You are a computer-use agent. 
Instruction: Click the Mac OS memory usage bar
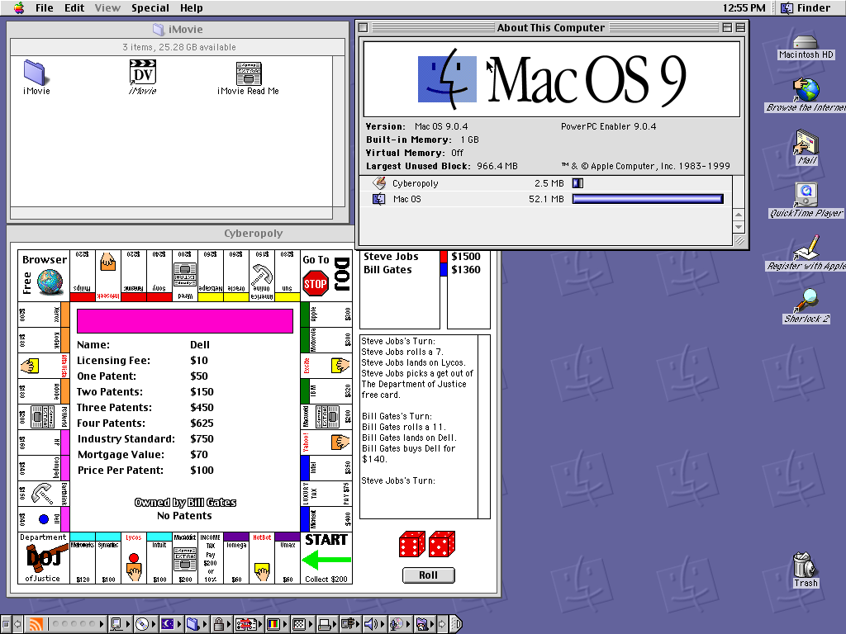[x=648, y=199]
